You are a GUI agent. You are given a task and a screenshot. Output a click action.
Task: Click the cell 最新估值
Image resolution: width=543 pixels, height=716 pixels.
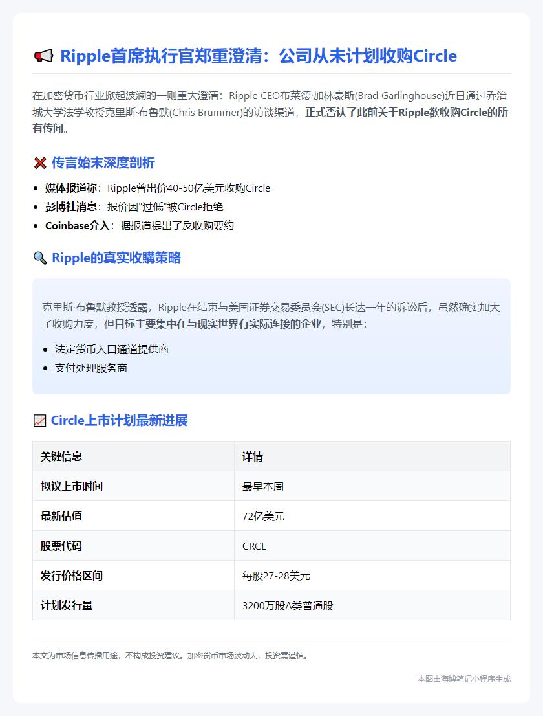coord(134,516)
